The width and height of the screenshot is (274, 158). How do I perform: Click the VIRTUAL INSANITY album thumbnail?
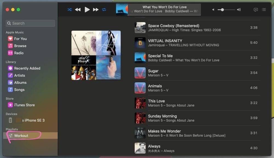[140, 43]
